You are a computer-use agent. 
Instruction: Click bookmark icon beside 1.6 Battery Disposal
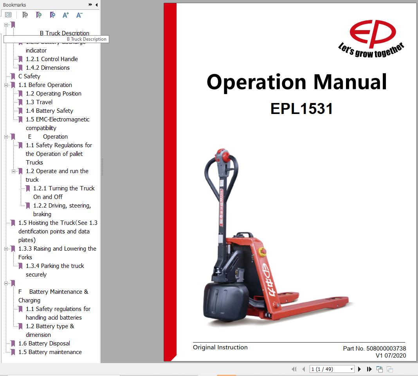pyautogui.click(x=13, y=343)
